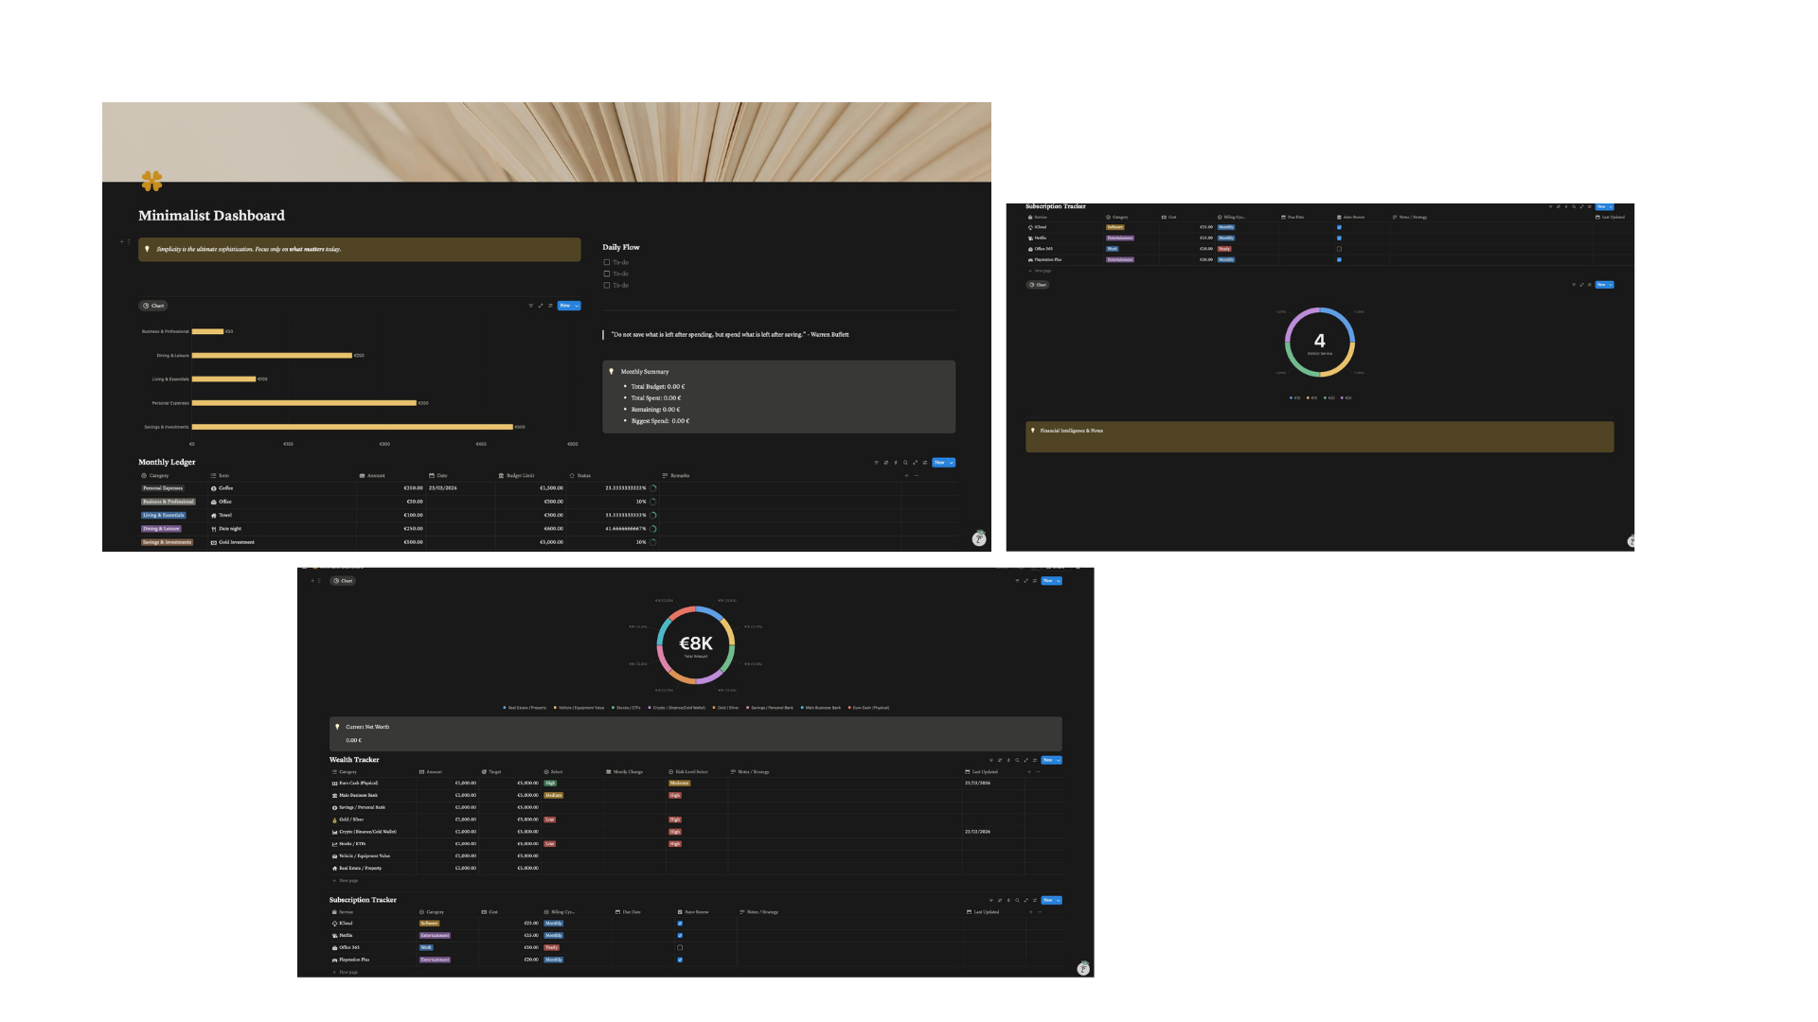The height and width of the screenshot is (1022, 1818).
Task: Click Wealth Tracker lightning automations icon
Action: tap(1008, 760)
